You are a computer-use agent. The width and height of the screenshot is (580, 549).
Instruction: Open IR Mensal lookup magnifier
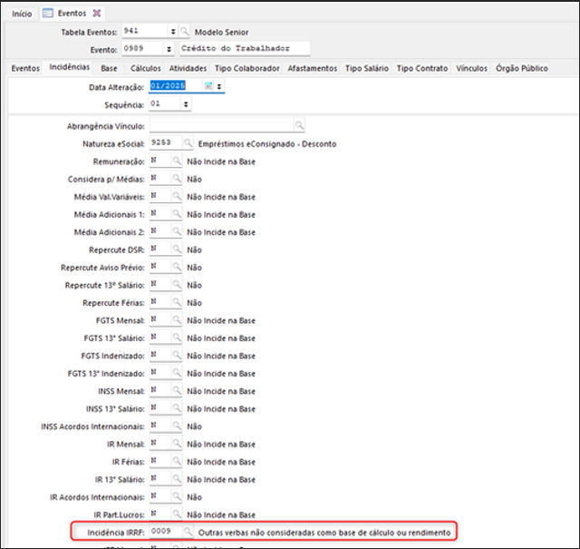pos(177,443)
